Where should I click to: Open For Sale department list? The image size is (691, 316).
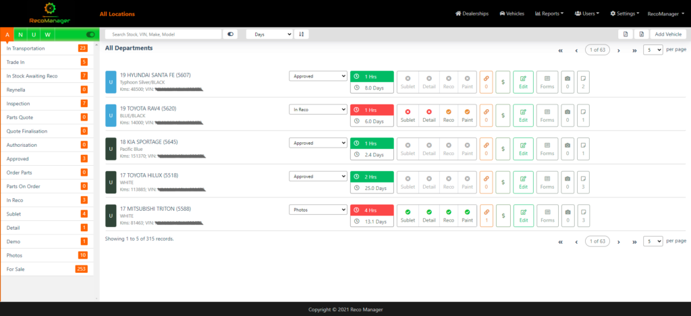[x=47, y=269]
